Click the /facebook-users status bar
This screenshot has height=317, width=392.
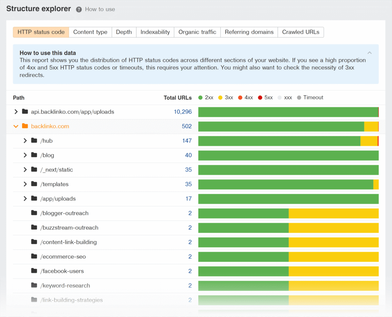(288, 271)
